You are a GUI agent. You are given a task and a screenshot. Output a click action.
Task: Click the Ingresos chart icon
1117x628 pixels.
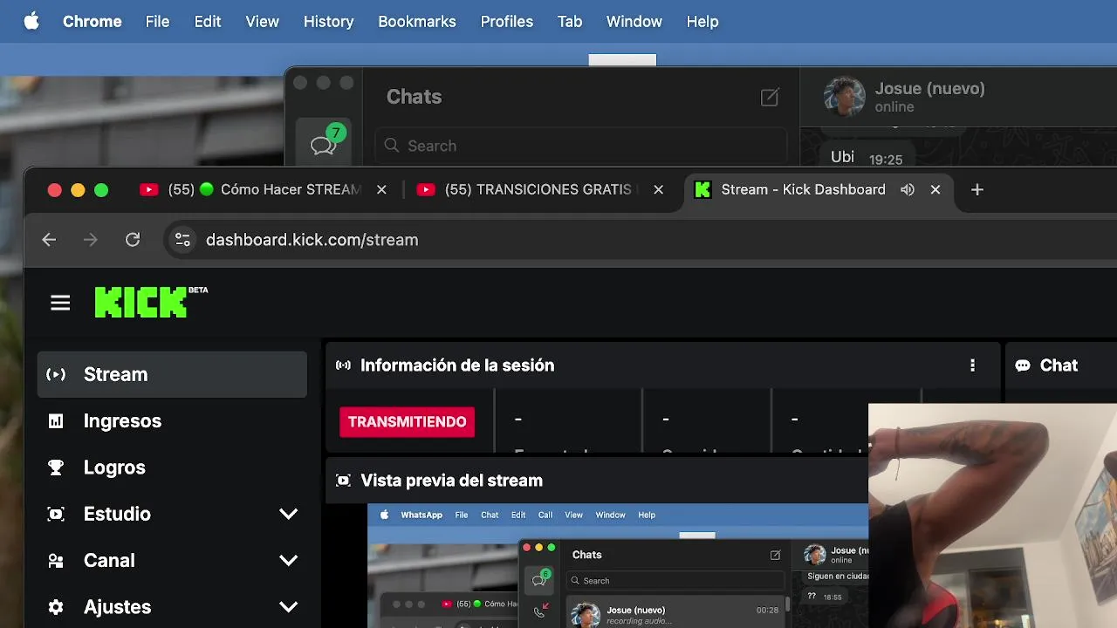pos(56,421)
